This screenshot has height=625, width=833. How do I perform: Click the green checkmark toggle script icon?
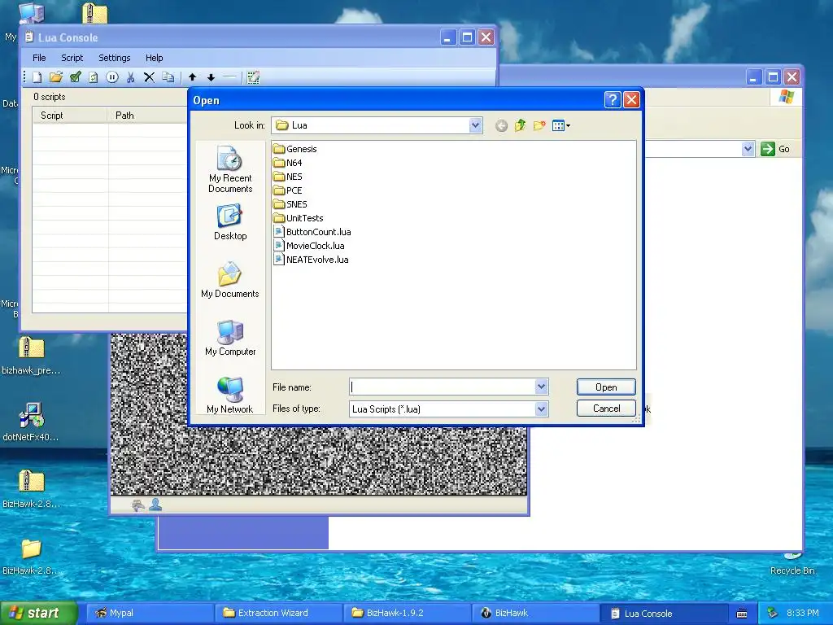coord(75,77)
